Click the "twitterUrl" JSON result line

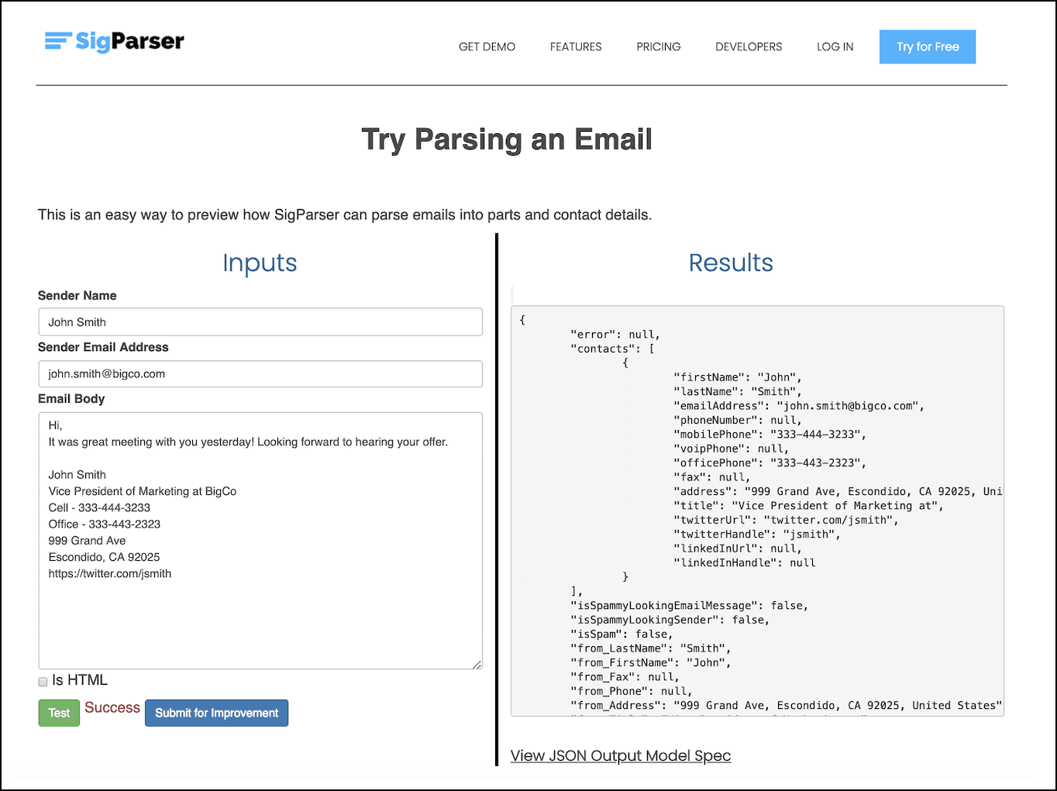(787, 520)
